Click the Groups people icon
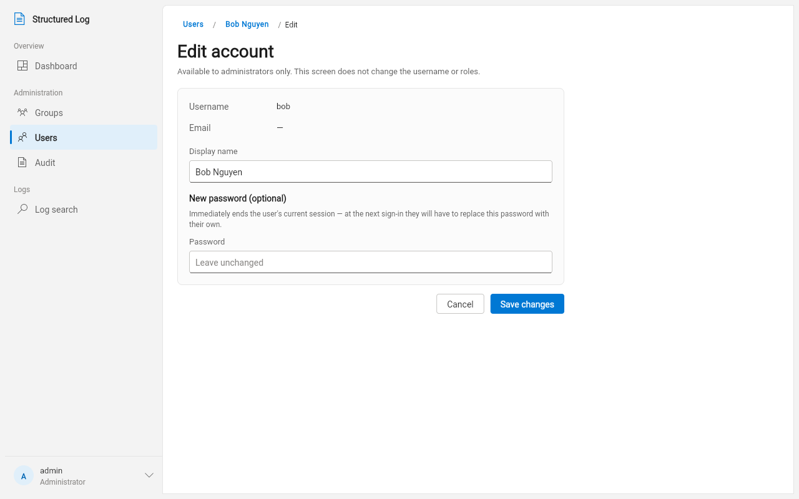The height and width of the screenshot is (499, 799). (x=22, y=112)
